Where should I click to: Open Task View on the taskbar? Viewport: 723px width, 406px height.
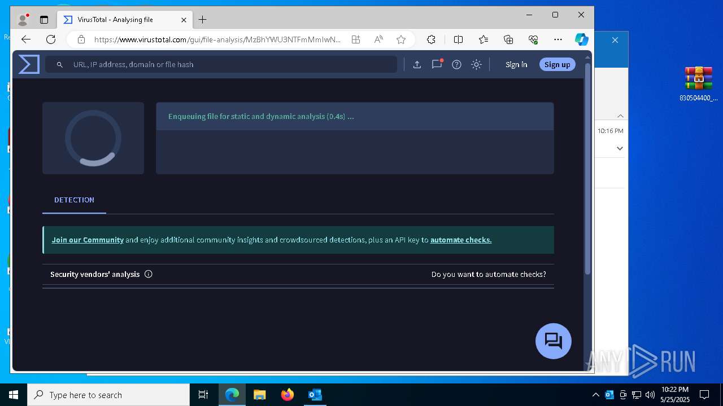pyautogui.click(x=203, y=395)
